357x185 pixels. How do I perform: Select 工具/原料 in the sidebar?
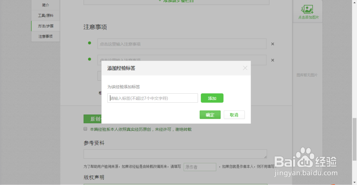pyautogui.click(x=46, y=15)
